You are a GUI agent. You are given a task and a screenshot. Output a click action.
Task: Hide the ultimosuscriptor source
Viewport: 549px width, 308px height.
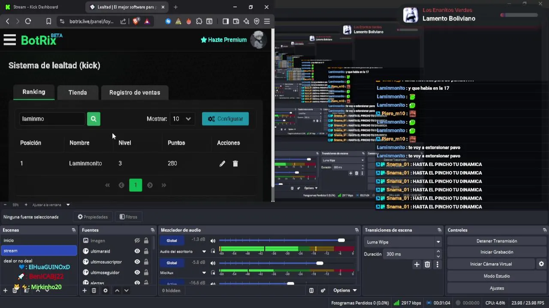coord(137,262)
